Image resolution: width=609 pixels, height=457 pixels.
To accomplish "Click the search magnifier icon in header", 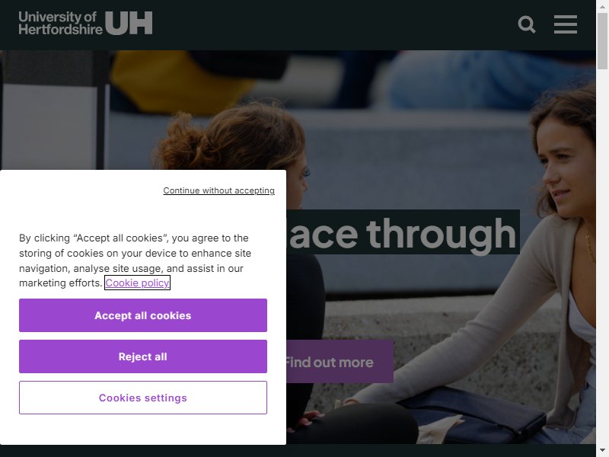I will tap(527, 24).
